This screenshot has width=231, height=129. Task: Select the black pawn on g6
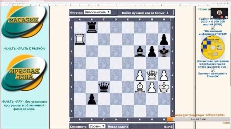pos(152,51)
